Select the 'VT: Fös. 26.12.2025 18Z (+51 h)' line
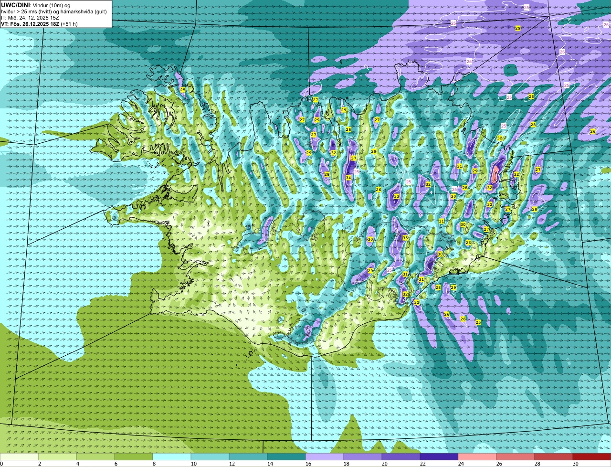The image size is (611, 467). coord(39,23)
